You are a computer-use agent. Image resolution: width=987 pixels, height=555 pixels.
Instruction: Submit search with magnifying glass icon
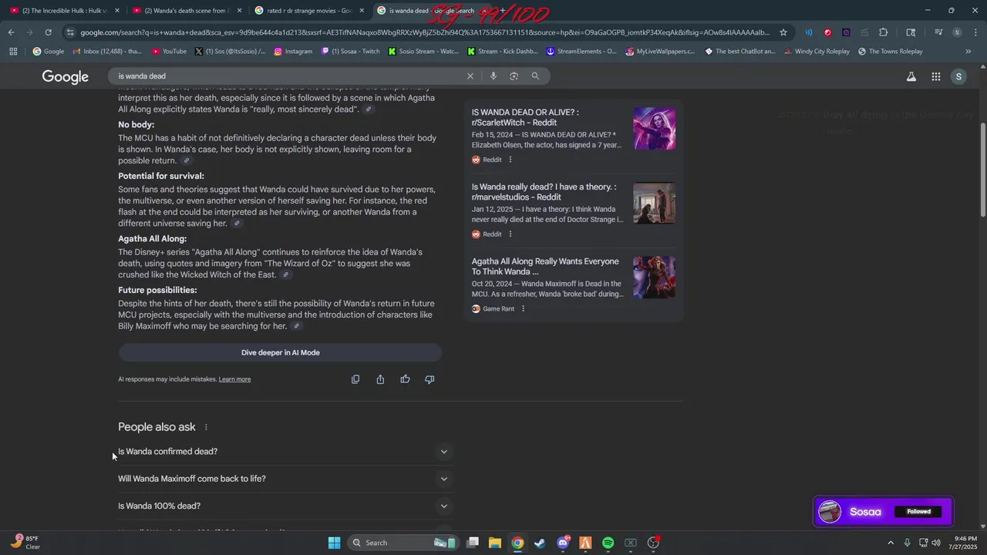(x=535, y=76)
